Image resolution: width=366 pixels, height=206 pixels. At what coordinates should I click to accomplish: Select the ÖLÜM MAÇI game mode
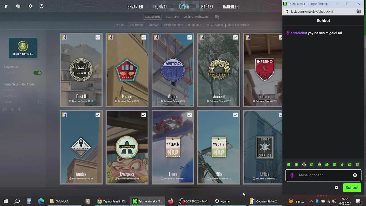195,25
